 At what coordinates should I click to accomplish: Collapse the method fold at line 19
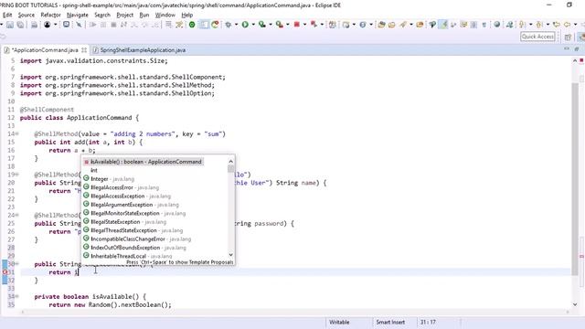[x=17, y=175]
